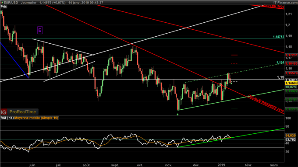Click the yellow 1,14680 current price tag
This screenshot has width=298, height=167.
click(291, 83)
